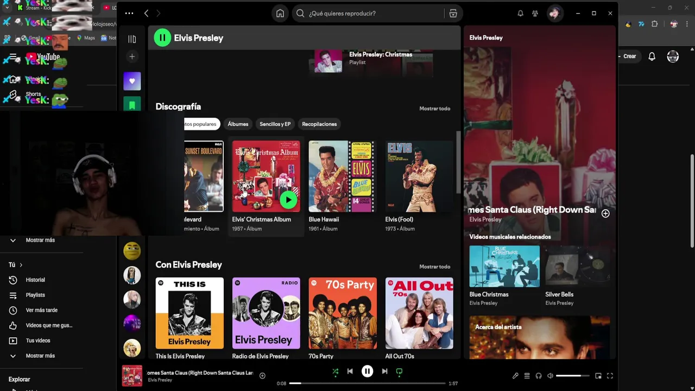This screenshot has height=391, width=695.
Task: Mute volume with speaker icon
Action: pyautogui.click(x=550, y=376)
